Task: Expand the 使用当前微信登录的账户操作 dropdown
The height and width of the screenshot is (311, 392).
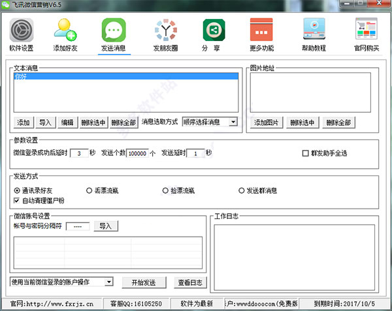Action: pos(108,282)
